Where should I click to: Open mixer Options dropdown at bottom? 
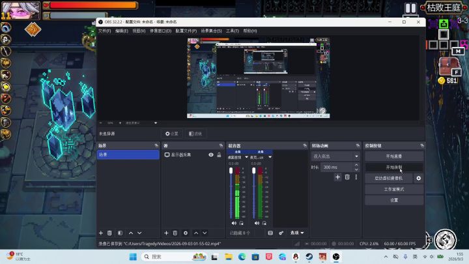[x=297, y=233]
